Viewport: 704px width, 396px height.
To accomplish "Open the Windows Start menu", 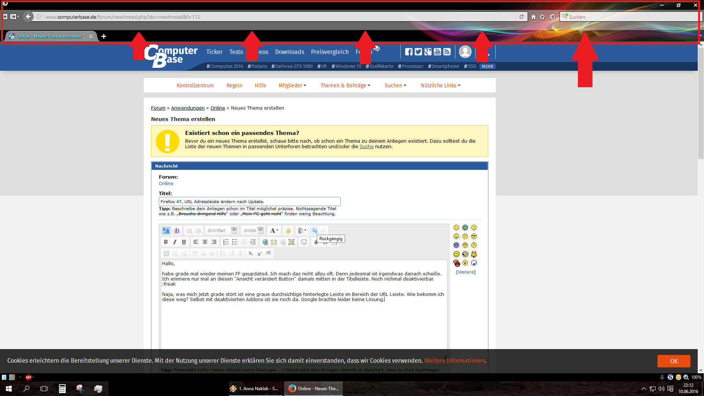I will 9,389.
